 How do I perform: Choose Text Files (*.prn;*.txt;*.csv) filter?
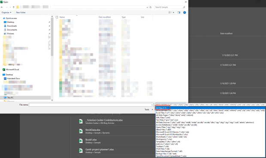[x=210, y=120]
